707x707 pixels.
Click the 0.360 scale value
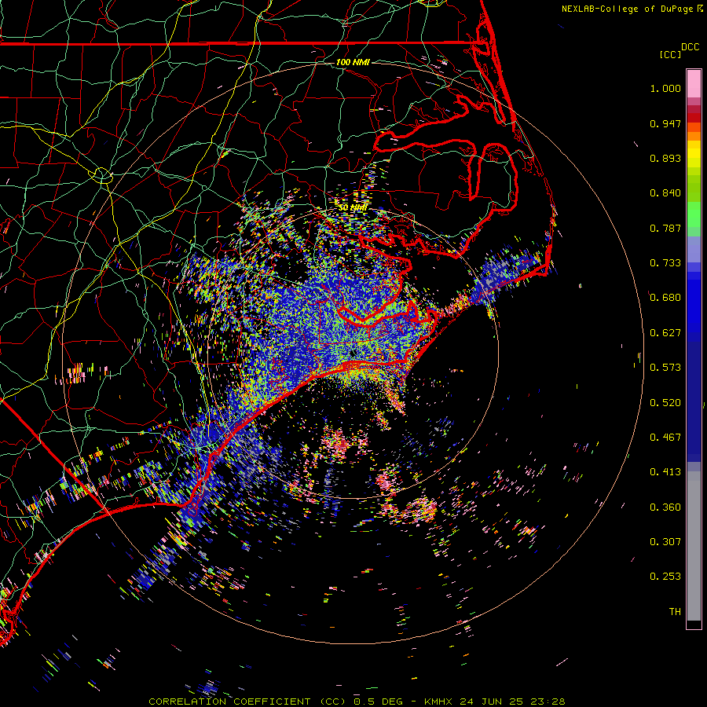[665, 507]
